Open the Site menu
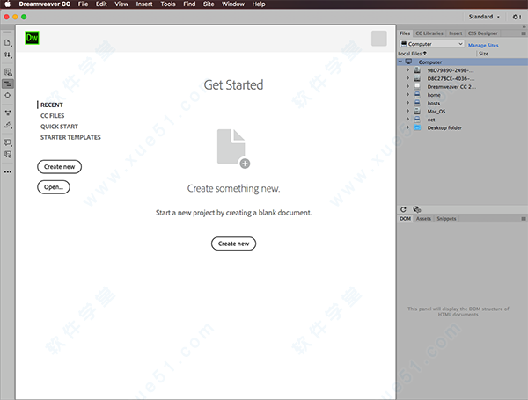This screenshot has width=528, height=400. point(209,4)
